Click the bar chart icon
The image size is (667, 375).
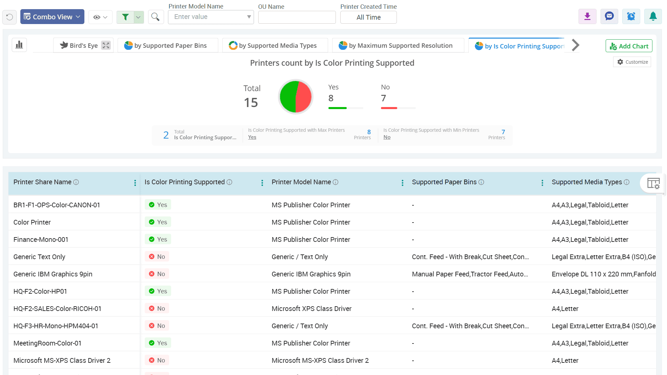coord(19,45)
